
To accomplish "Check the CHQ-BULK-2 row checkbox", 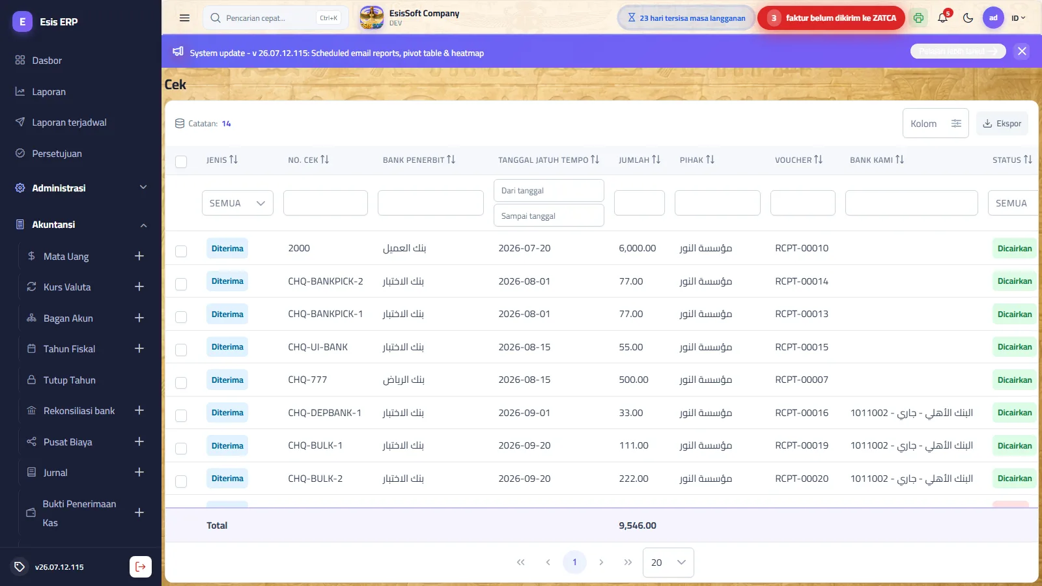I will [x=181, y=481].
